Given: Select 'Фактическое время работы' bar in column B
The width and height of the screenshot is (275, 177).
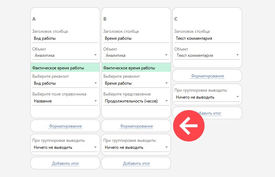Looking at the screenshot, I should (136, 68).
